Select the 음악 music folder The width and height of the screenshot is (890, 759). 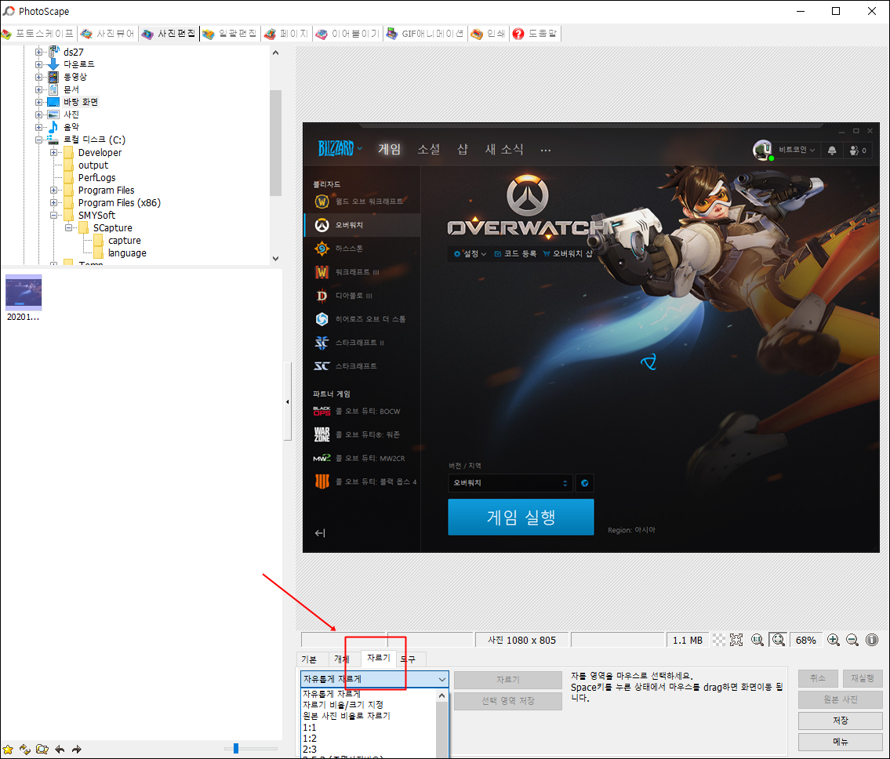[x=71, y=127]
